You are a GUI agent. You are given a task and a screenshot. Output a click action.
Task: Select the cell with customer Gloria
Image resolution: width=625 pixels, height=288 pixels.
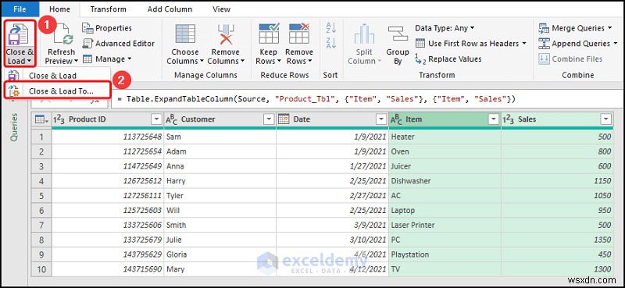click(220, 254)
